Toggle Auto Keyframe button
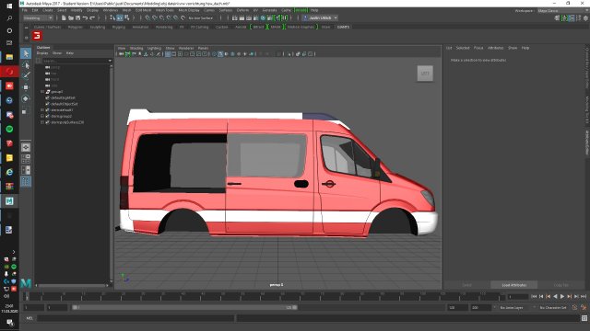 574,307
